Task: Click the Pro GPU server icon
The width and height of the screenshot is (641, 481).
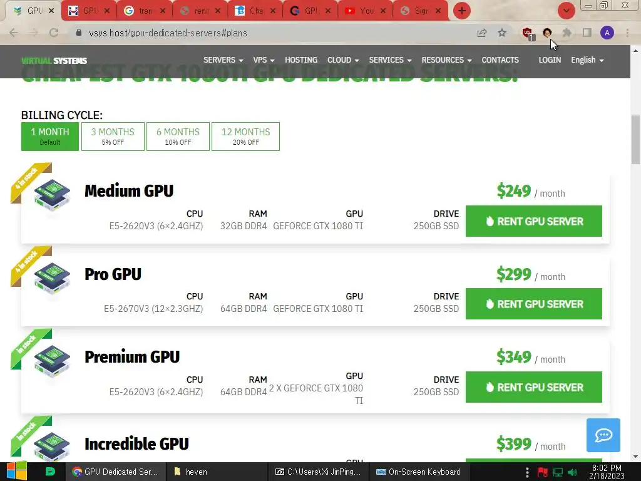Action: pos(52,278)
